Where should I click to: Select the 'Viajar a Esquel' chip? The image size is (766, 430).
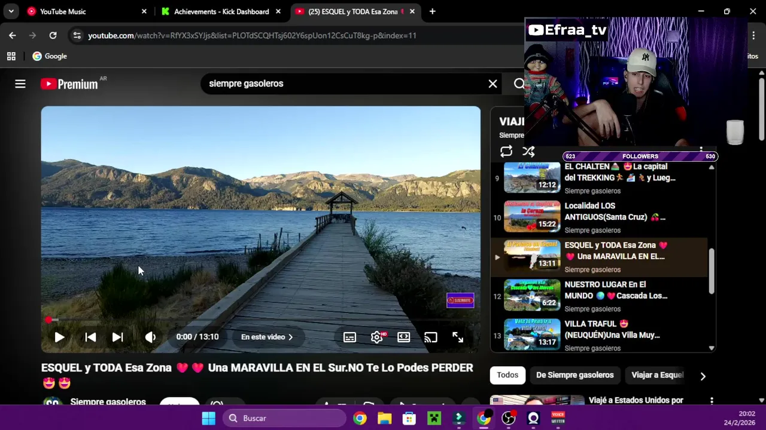pyautogui.click(x=657, y=375)
